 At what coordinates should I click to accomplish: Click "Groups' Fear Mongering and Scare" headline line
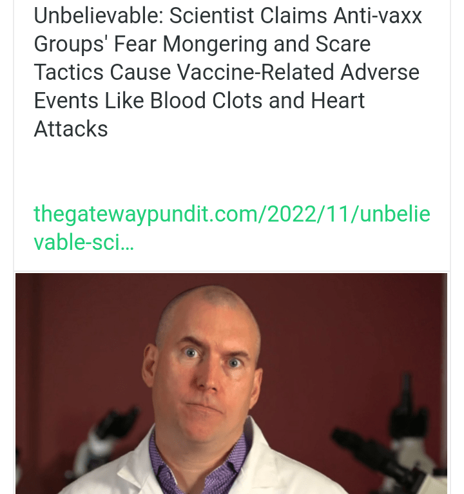click(202, 44)
